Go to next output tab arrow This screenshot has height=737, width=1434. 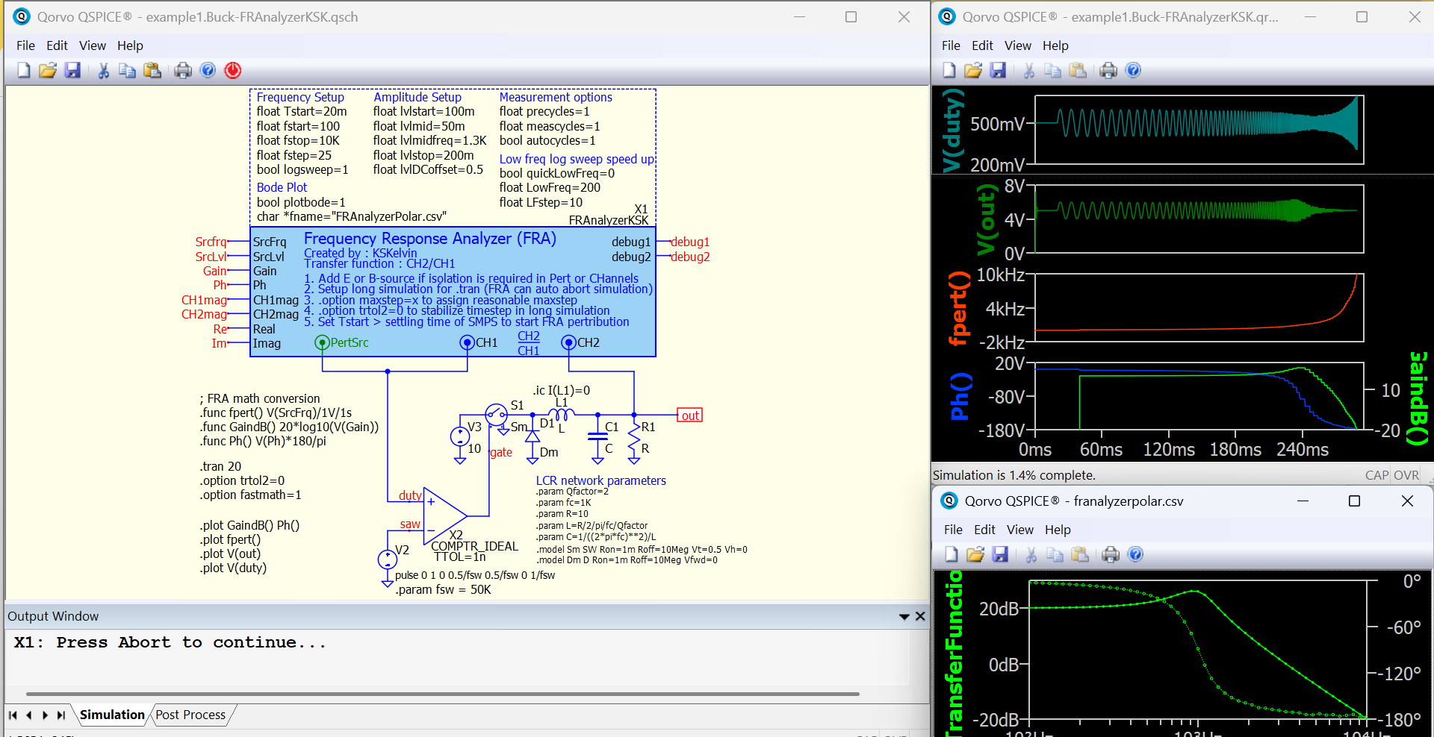pos(46,715)
